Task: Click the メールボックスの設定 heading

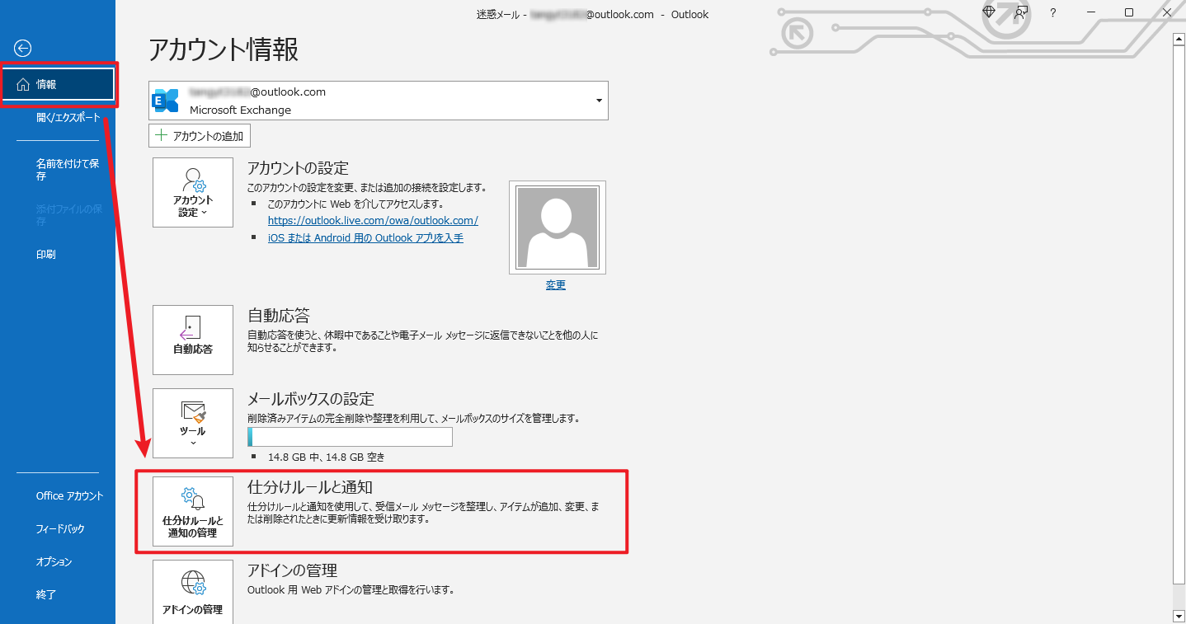Action: point(311,399)
